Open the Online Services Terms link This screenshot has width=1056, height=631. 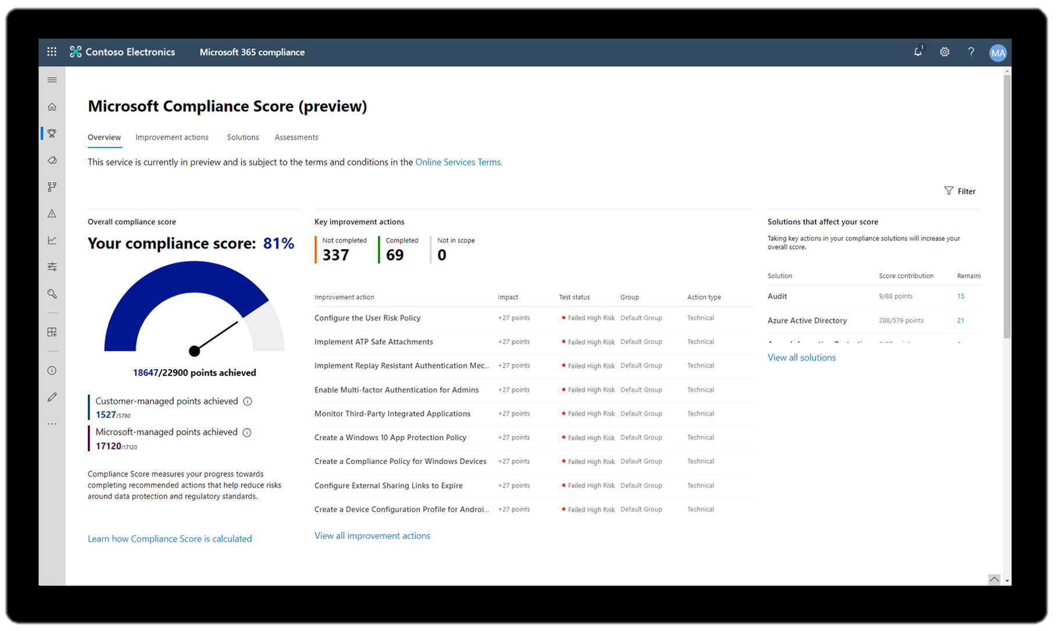[x=458, y=162]
